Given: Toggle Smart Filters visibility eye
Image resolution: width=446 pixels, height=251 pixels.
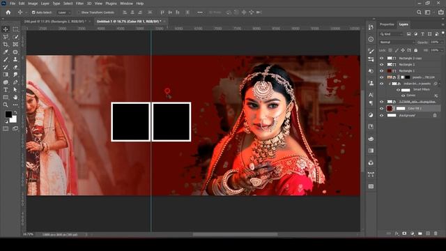Looking at the screenshot, I should pyautogui.click(x=398, y=90).
